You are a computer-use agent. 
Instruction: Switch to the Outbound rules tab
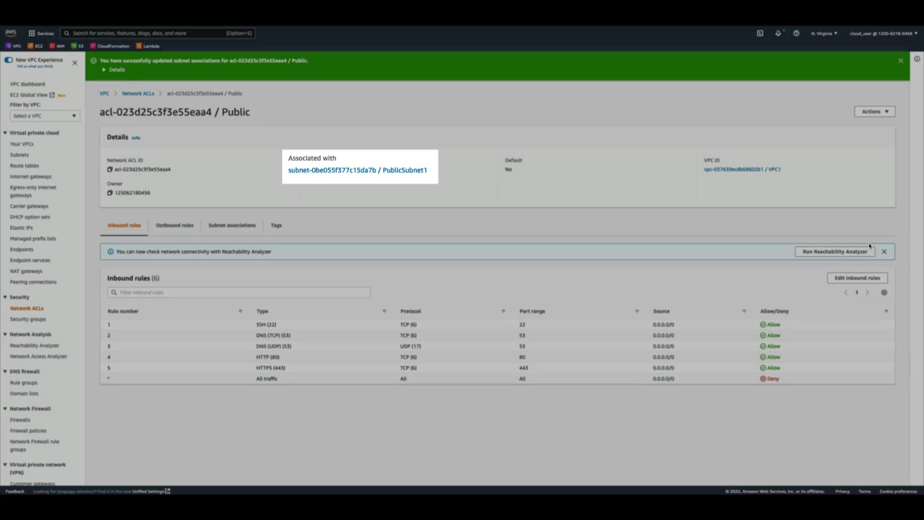tap(174, 225)
